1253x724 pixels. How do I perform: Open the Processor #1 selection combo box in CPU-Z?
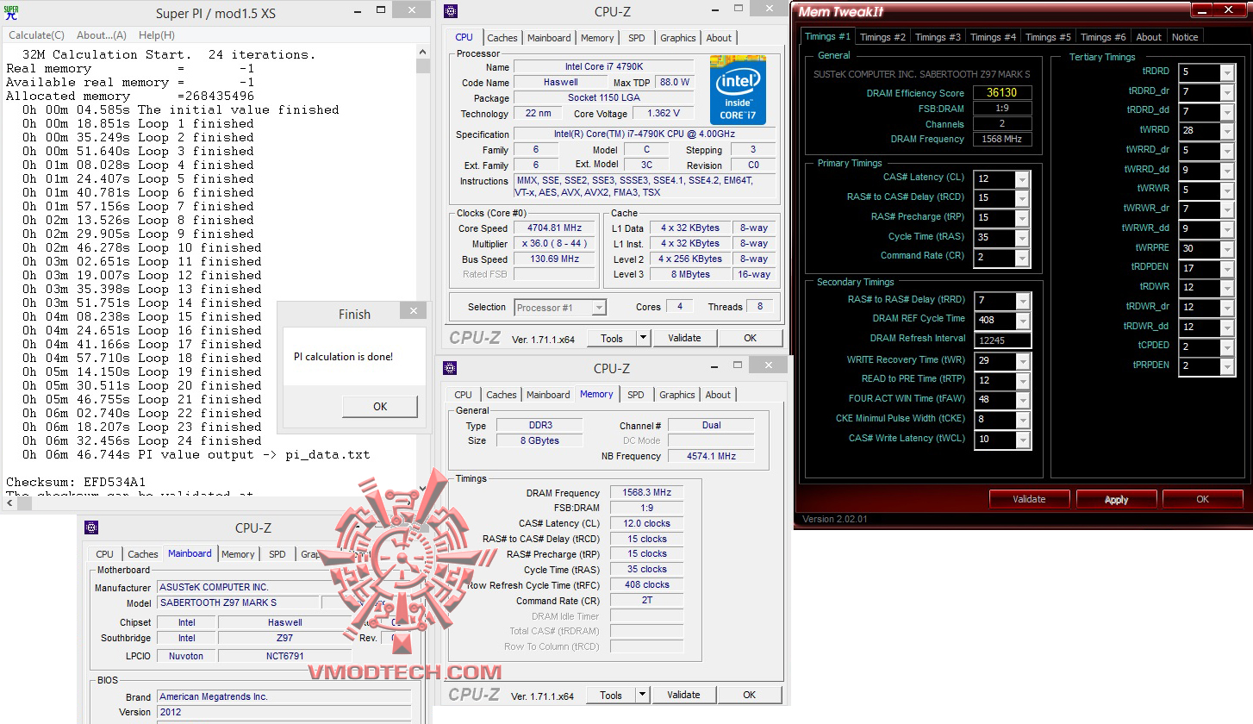click(560, 308)
